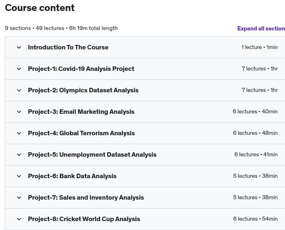
Task: Click the '6 lectures • 54min' label
Action: coord(255,219)
